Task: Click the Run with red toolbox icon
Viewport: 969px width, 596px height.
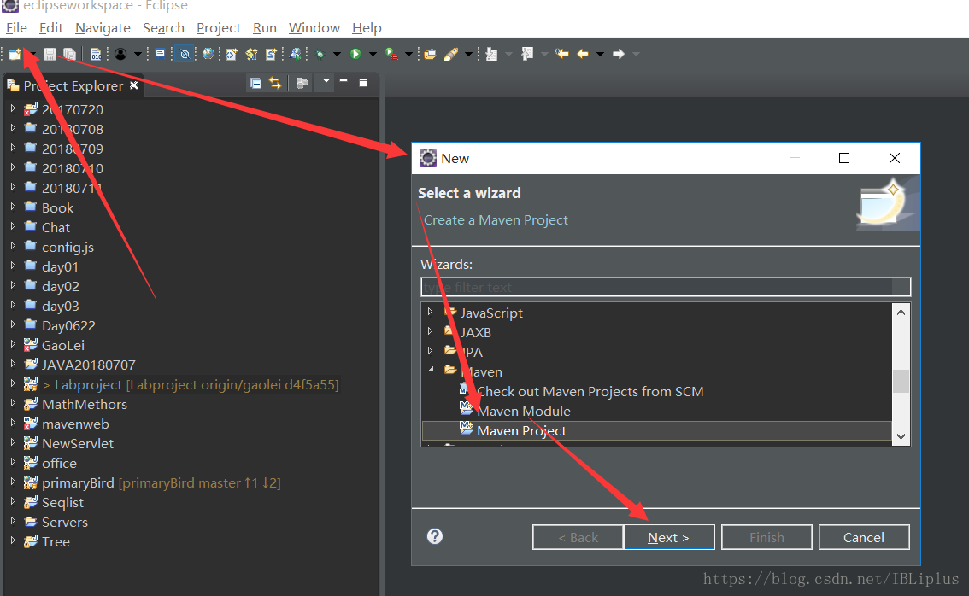Action: tap(392, 55)
